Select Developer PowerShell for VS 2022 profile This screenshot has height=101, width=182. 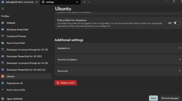click(x=26, y=56)
